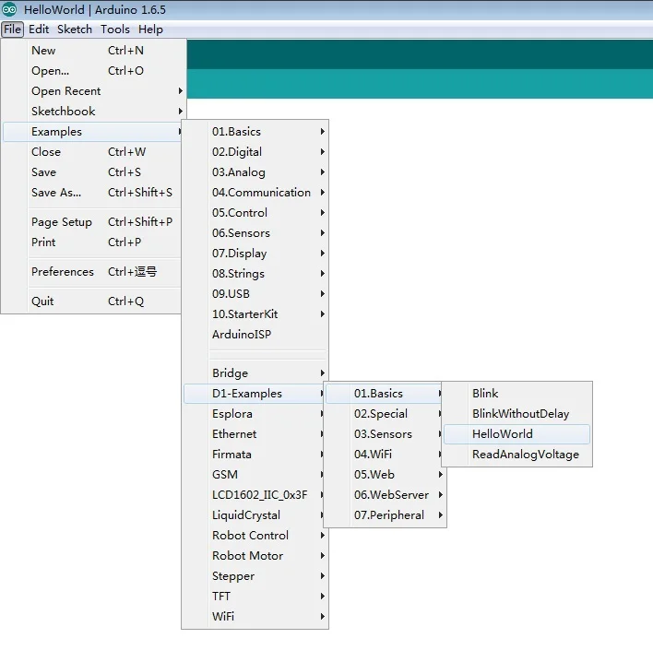Expand the 04.Communication examples
653x662 pixels.
tap(255, 192)
